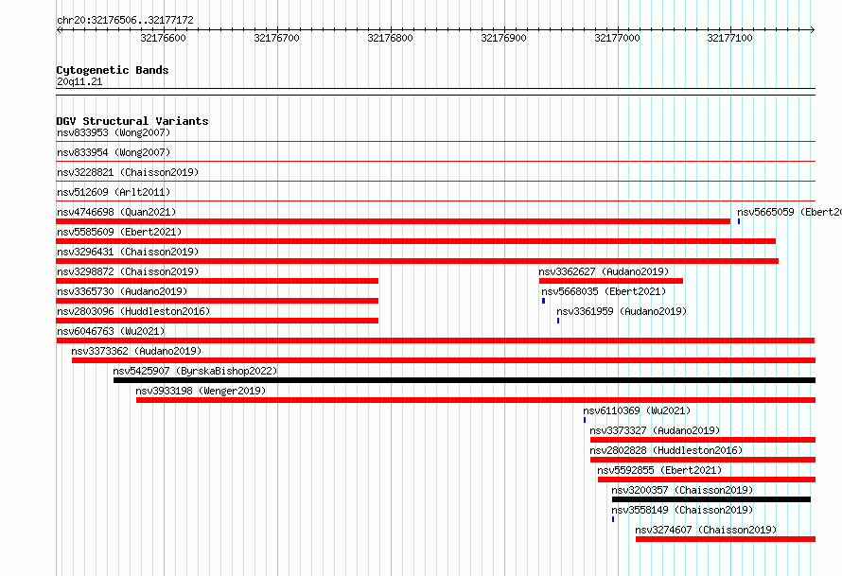
Task: Click the red bar of nsv5592855
Action: click(x=707, y=480)
